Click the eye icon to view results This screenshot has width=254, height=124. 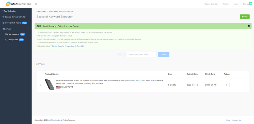pyautogui.click(x=227, y=85)
